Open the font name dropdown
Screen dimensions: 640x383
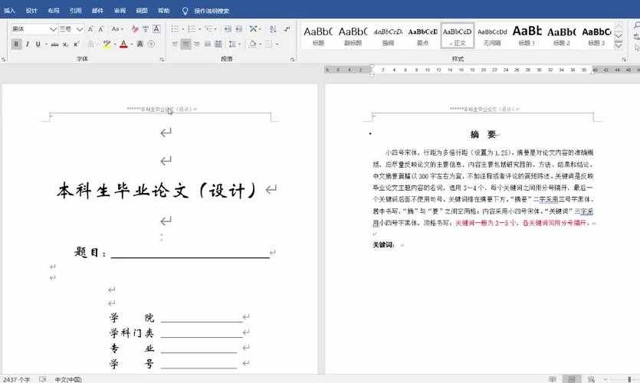(x=53, y=29)
